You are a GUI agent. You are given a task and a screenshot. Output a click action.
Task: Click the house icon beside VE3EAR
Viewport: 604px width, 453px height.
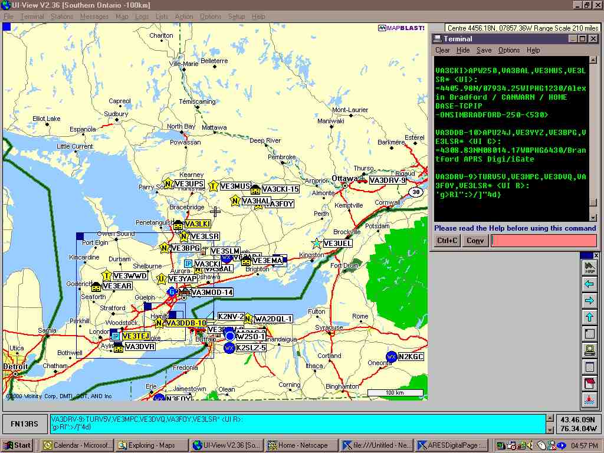(x=96, y=286)
